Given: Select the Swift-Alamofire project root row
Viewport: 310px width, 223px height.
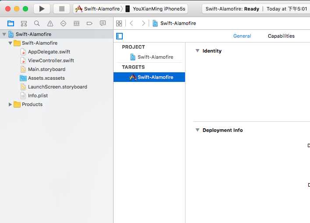Looking at the screenshot, I should pyautogui.click(x=57, y=34).
